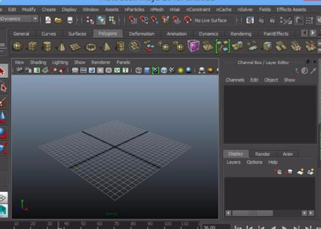The image size is (321, 229).
Task: Create a polygon plane from shelf
Action: pyautogui.click(x=75, y=46)
